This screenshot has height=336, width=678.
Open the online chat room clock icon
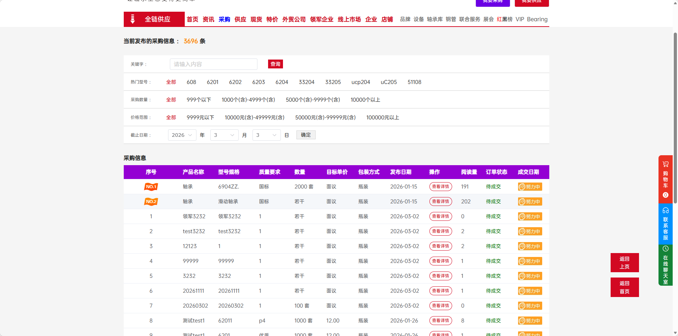(665, 249)
